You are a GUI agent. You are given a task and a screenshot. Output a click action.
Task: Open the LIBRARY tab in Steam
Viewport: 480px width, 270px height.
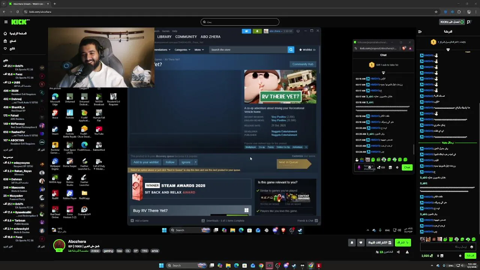(x=164, y=37)
